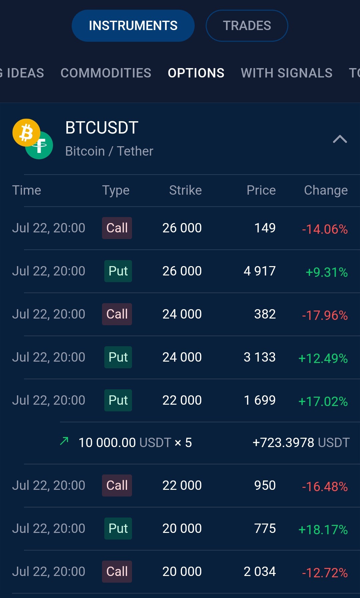360x598 pixels.
Task: Tap the Call badge for strike 24 000
Action: coord(117,314)
